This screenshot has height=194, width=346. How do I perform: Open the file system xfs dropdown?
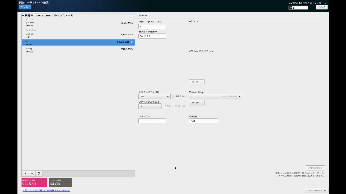(150, 106)
